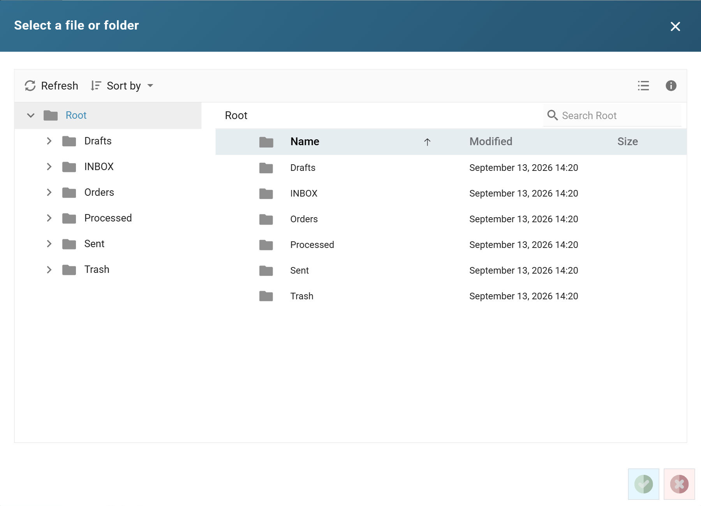Image resolution: width=701 pixels, height=506 pixels.
Task: Select the Processed row in file list
Action: pos(451,245)
